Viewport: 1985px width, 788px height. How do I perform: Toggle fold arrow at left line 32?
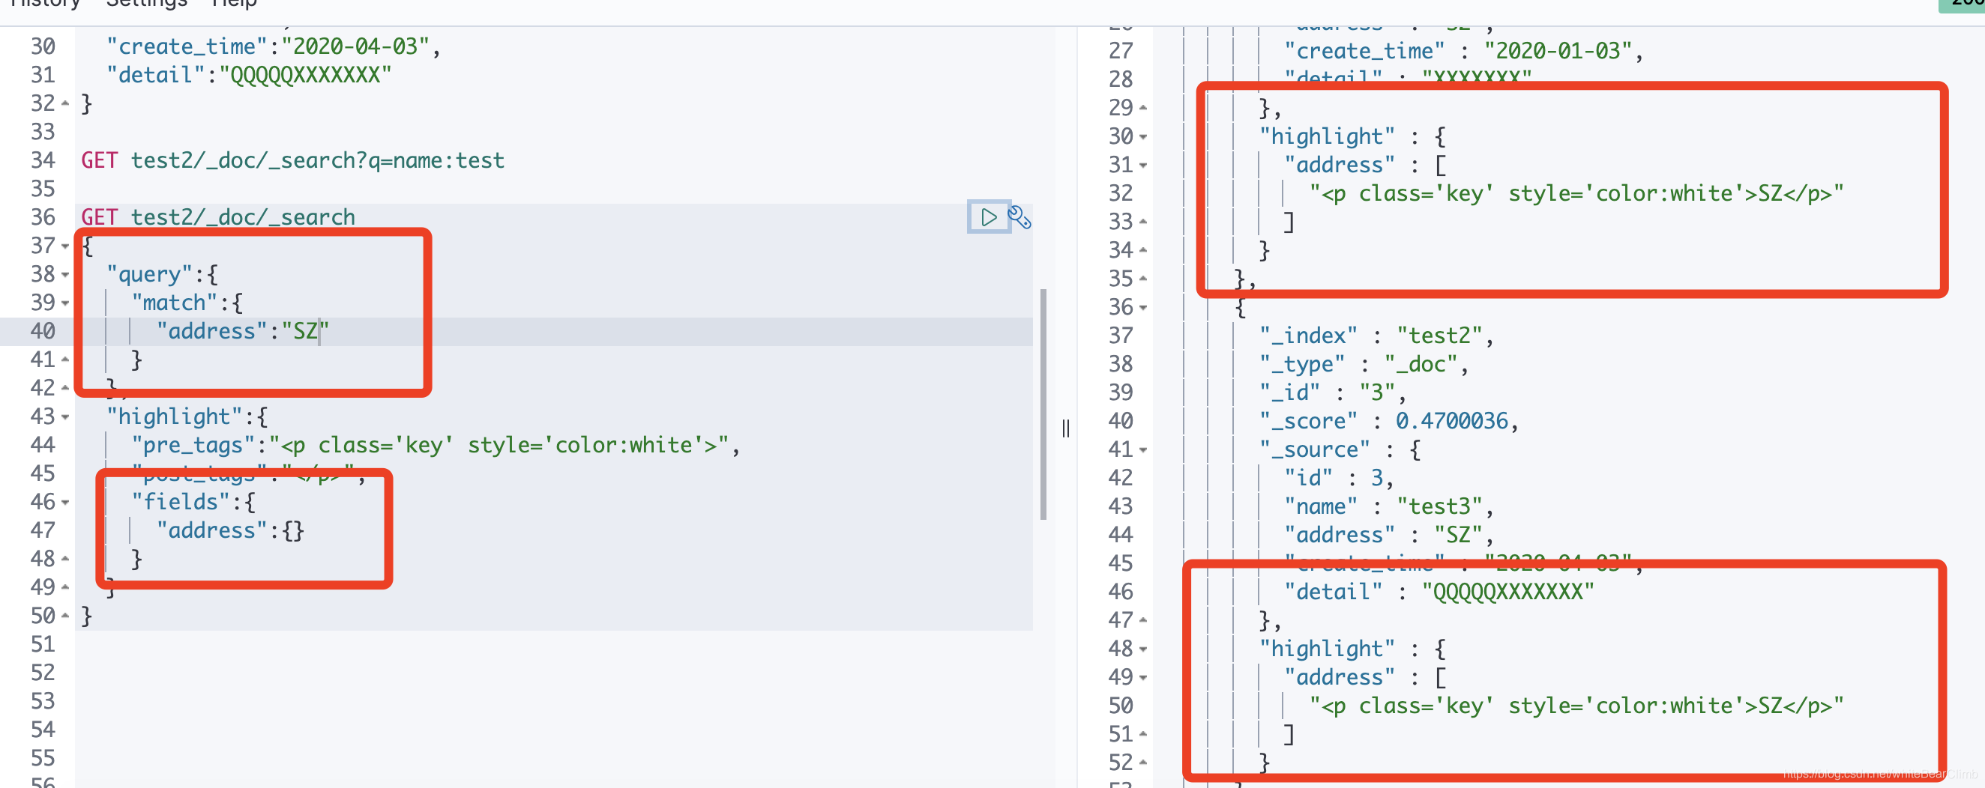tap(65, 104)
